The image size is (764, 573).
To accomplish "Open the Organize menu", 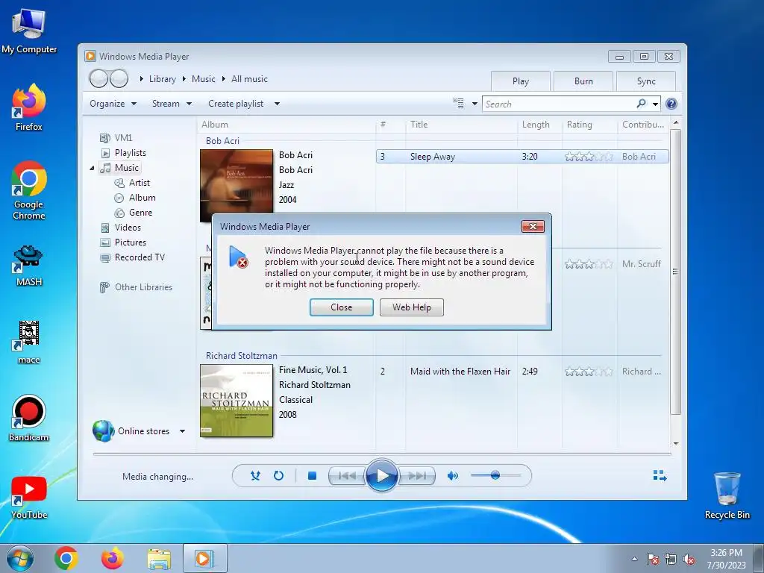I will click(113, 104).
